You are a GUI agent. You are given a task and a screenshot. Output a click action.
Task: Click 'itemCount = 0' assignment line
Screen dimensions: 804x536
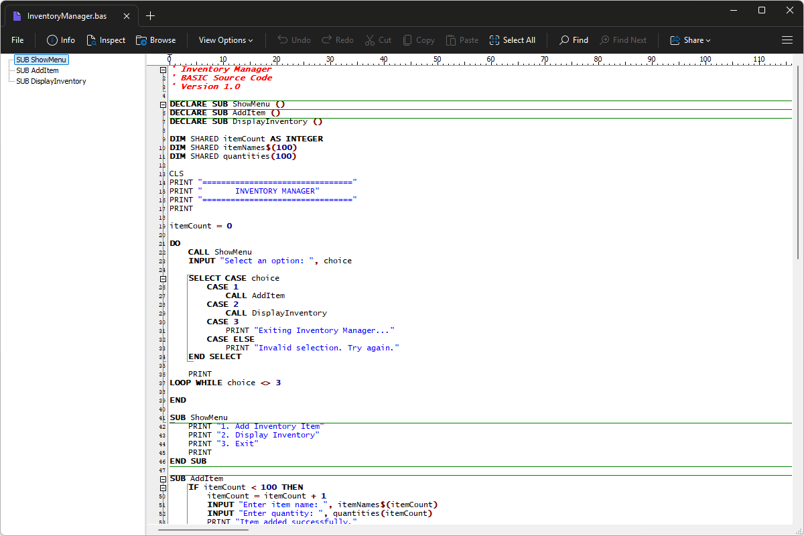point(200,226)
